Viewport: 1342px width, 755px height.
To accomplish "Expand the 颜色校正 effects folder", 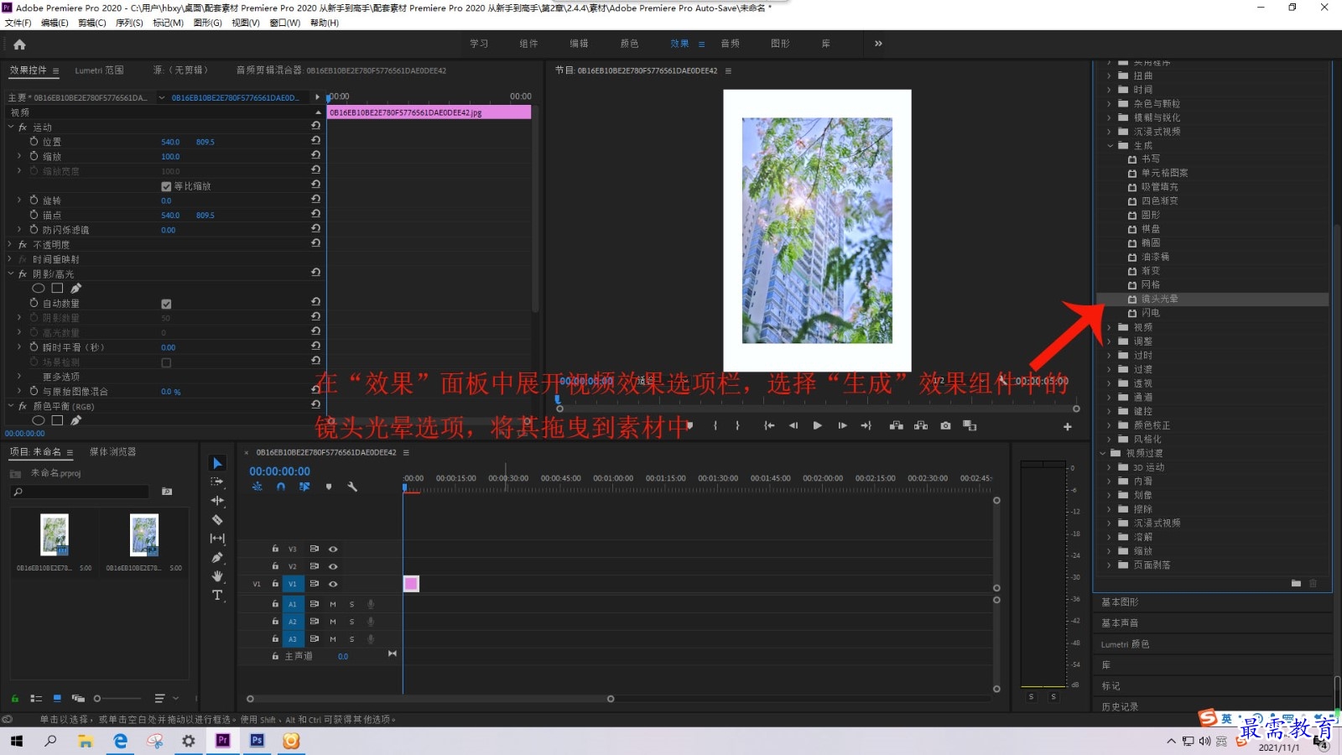I will click(1110, 425).
